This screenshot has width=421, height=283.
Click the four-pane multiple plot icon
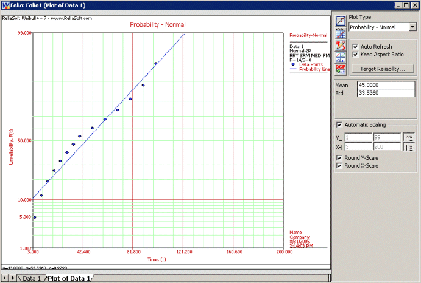pos(341,58)
